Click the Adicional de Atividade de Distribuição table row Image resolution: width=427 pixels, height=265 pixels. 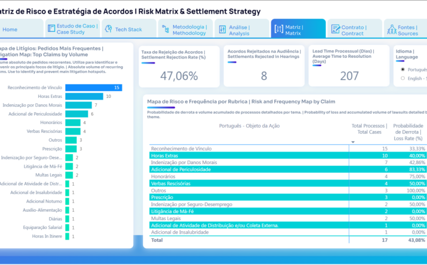pos(288,225)
